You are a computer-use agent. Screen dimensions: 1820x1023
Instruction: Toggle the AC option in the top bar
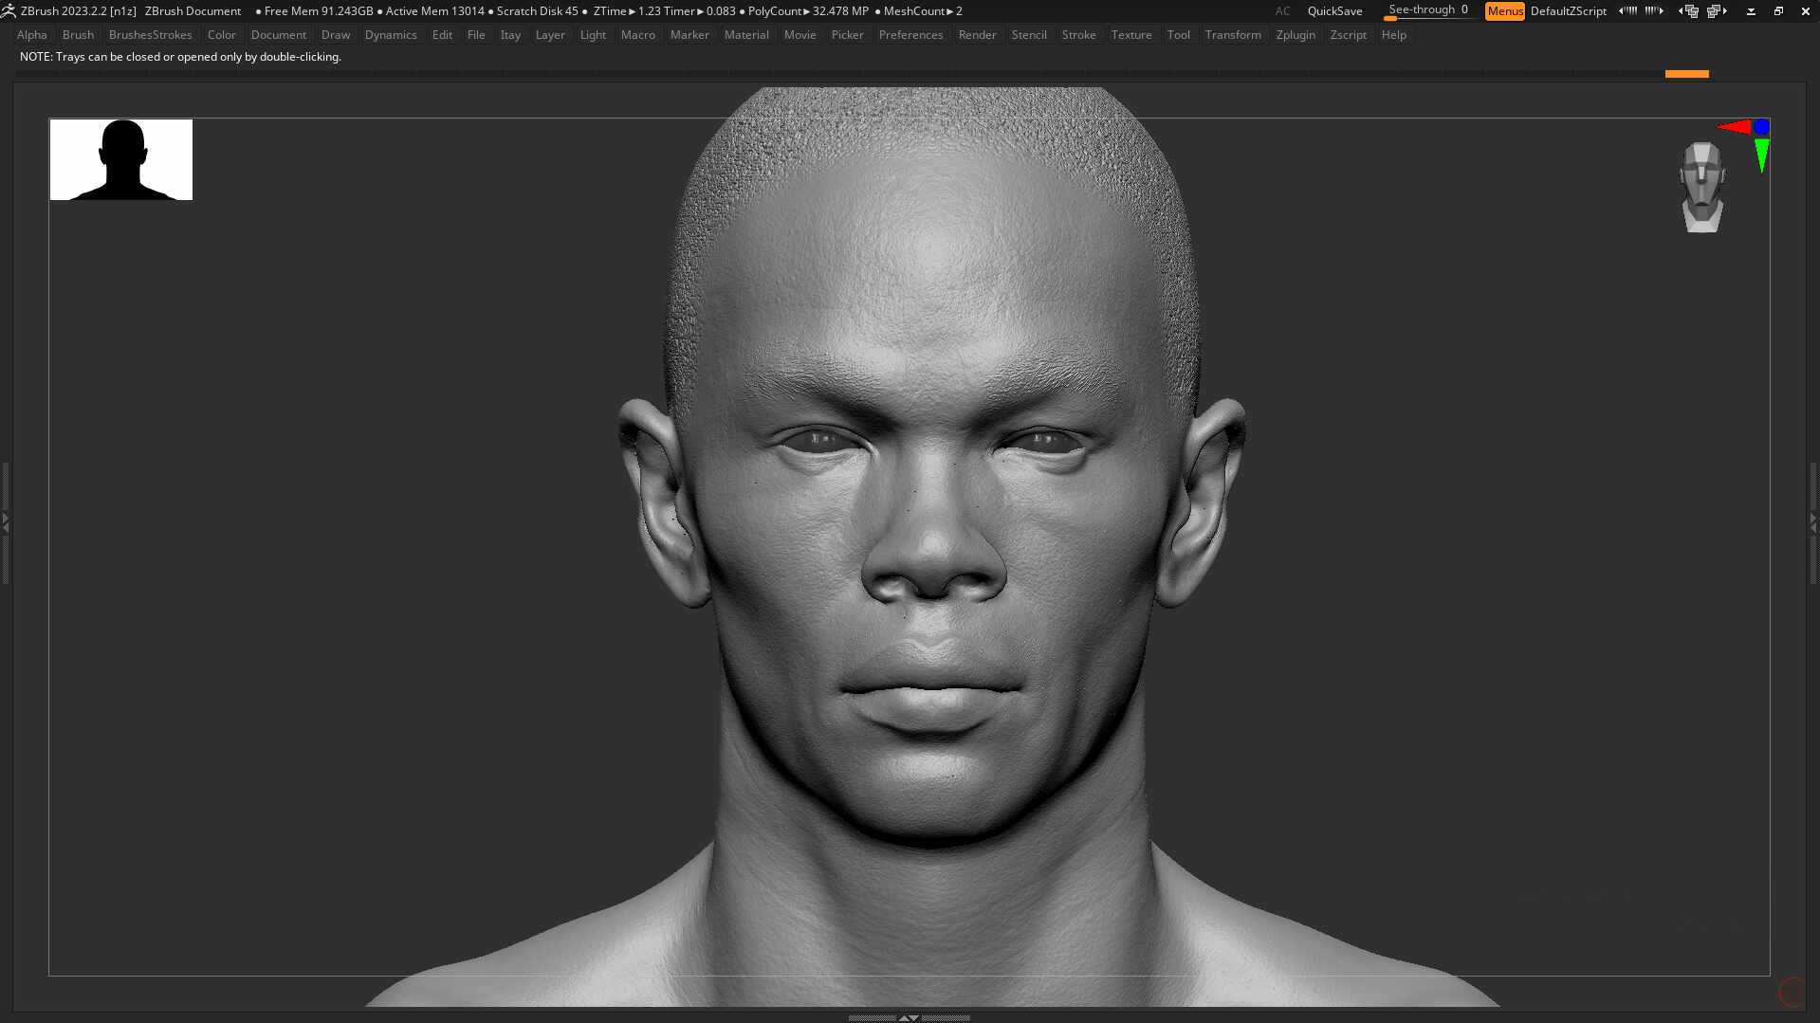pyautogui.click(x=1282, y=11)
